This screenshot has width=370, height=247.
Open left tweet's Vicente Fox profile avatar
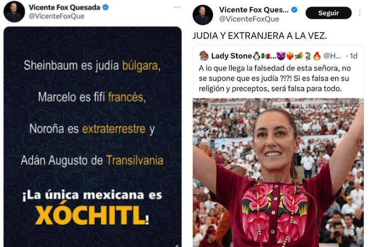tap(14, 12)
